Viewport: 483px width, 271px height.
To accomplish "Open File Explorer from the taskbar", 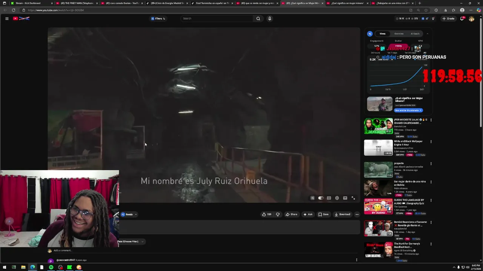I will tap(23, 267).
